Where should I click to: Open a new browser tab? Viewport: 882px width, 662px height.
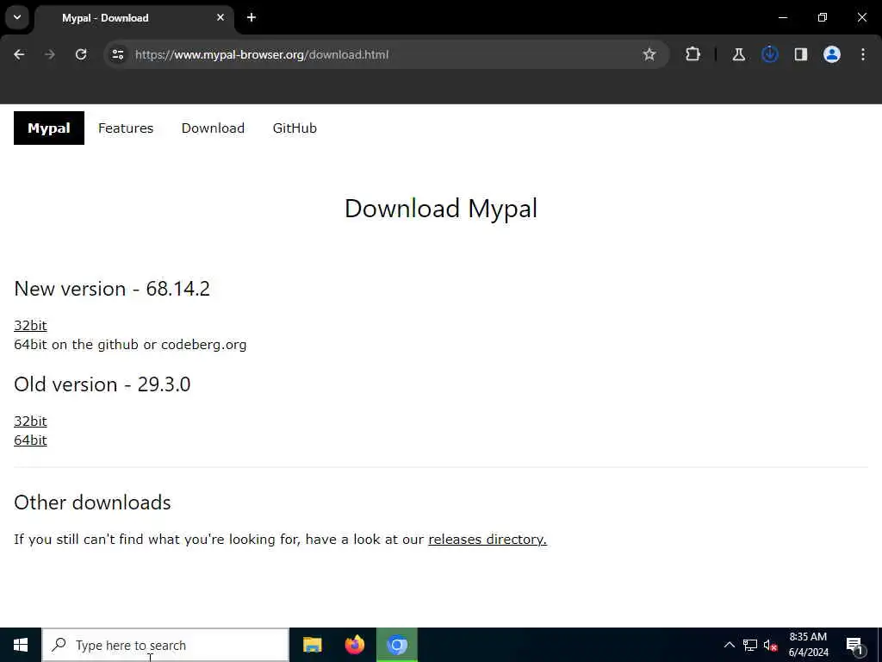tap(252, 17)
